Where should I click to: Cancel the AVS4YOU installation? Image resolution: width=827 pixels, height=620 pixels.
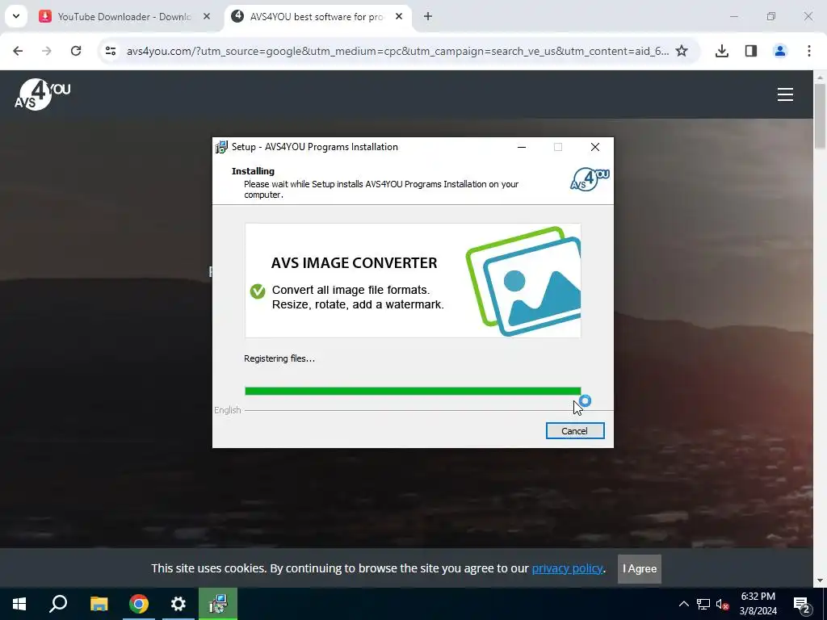575,431
